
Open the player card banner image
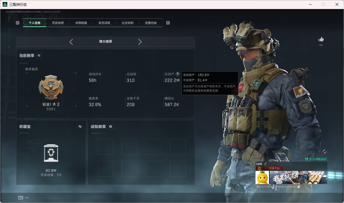[x=298, y=178]
